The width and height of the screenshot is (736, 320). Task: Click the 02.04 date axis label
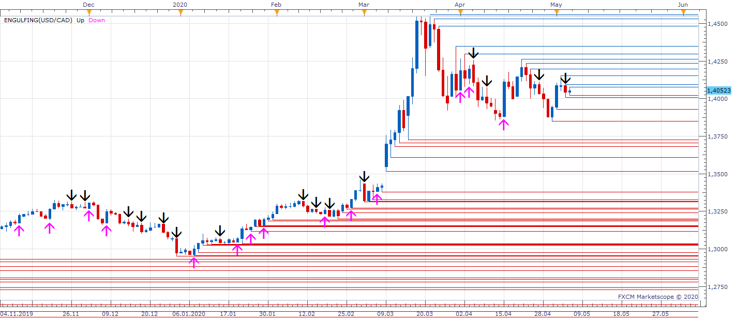click(x=464, y=314)
